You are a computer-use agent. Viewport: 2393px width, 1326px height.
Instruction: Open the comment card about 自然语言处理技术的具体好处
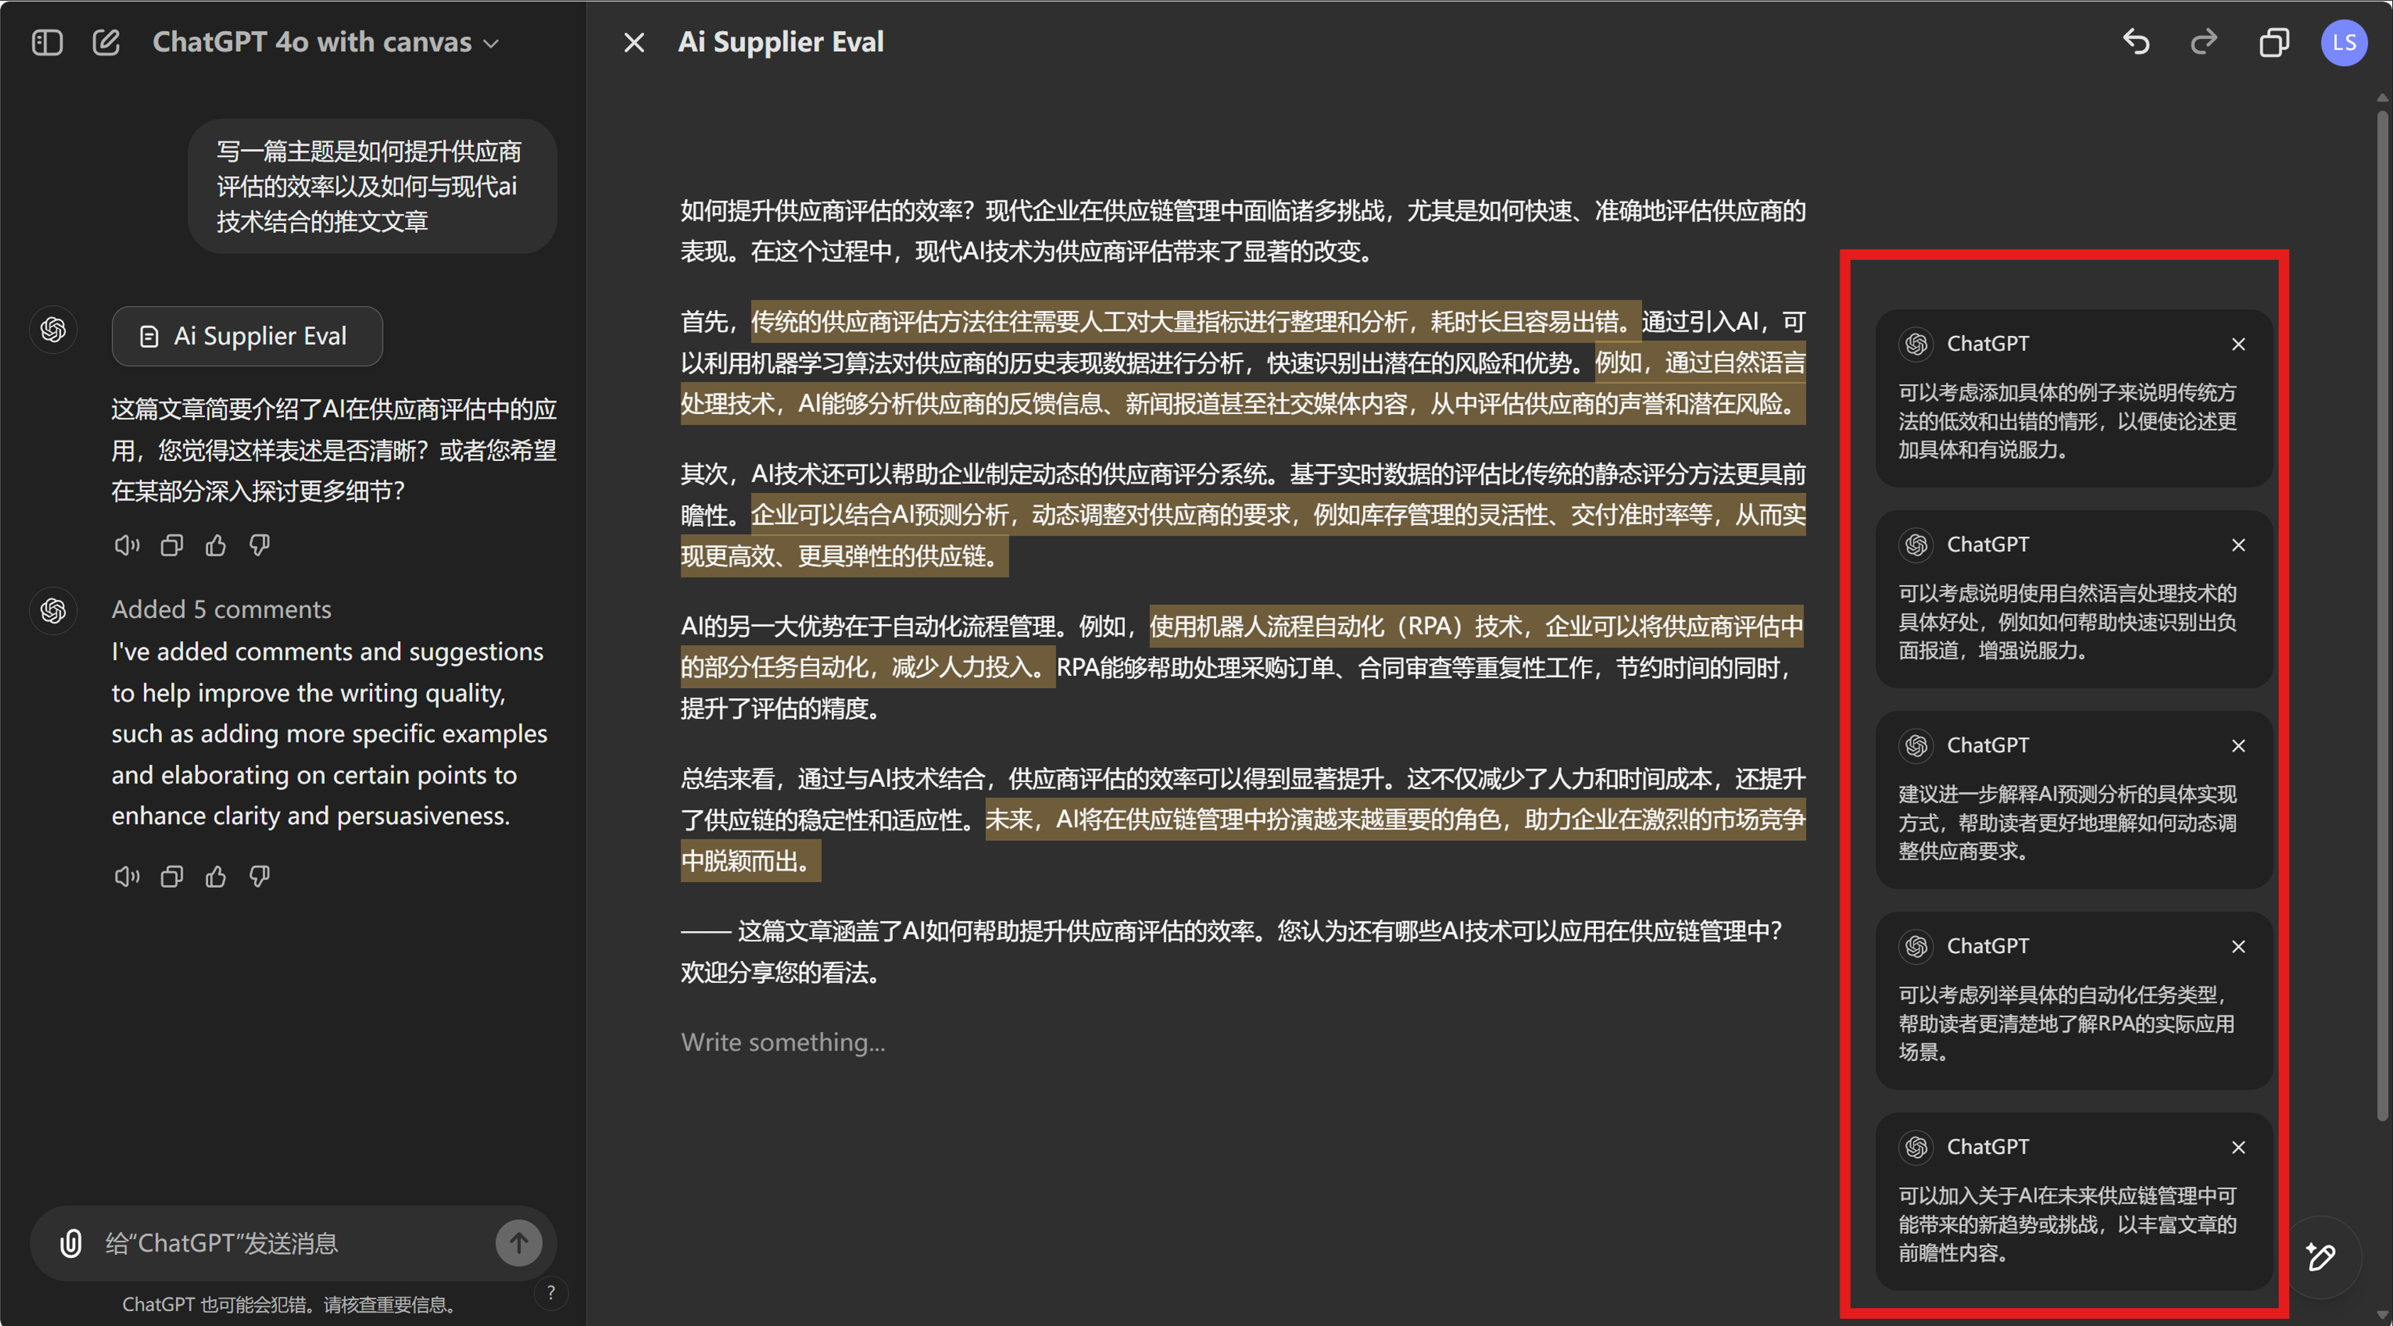[x=2073, y=599]
